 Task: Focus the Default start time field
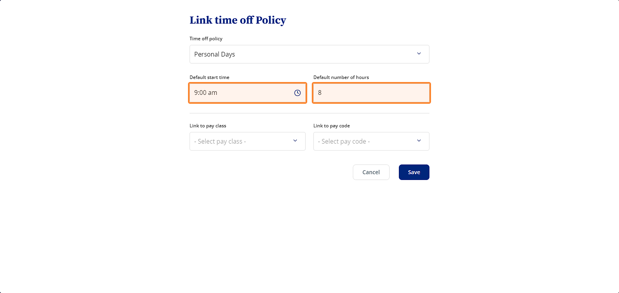pyautogui.click(x=248, y=93)
